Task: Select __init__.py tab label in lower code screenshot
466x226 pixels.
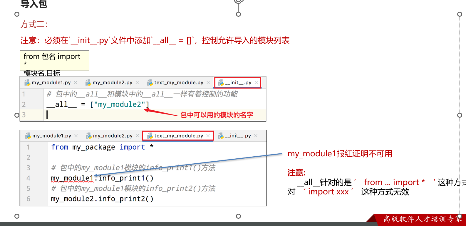Action: [x=238, y=136]
